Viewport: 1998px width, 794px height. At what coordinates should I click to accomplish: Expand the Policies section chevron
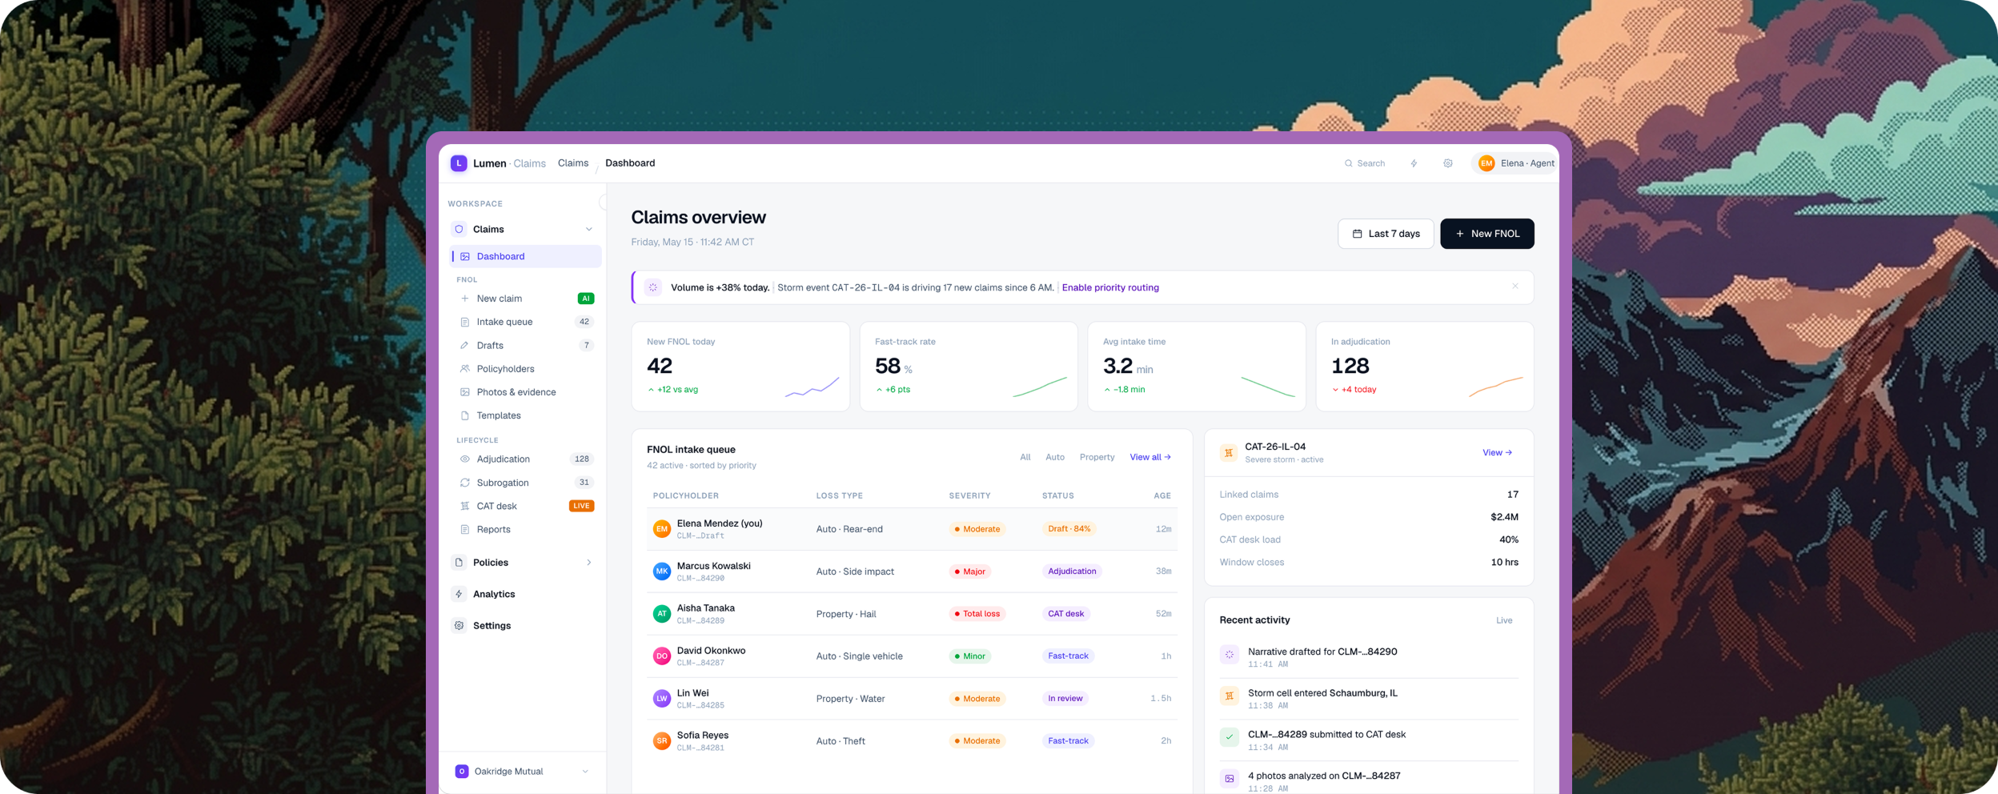pyautogui.click(x=589, y=563)
